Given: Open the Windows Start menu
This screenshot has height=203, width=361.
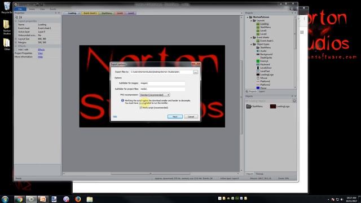Looking at the screenshot, I should point(5,199).
